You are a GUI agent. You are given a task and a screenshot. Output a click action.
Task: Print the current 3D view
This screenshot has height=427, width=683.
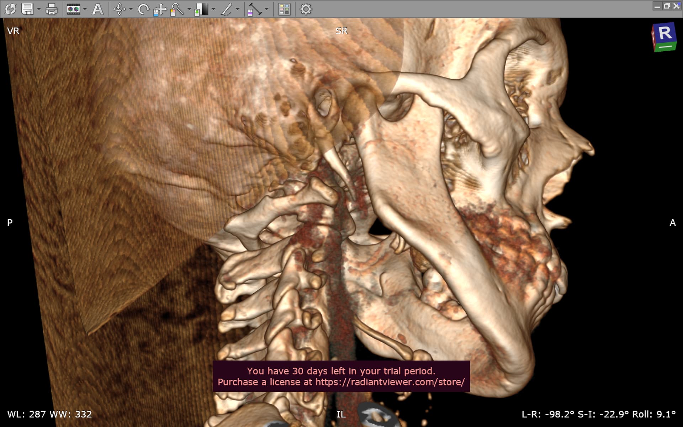[x=52, y=9]
